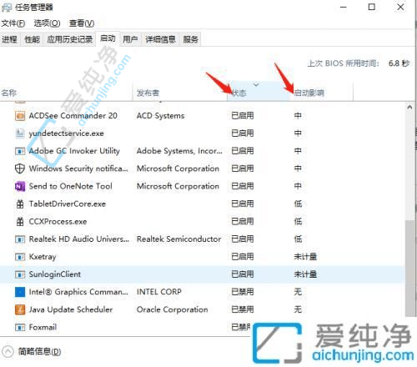
Task: Click Adobe Systems, Incor... publisher cell
Action: coord(179,151)
